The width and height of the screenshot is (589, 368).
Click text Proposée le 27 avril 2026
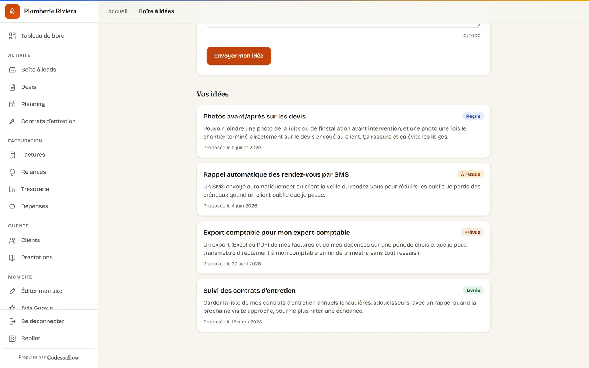point(232,264)
